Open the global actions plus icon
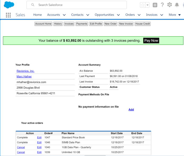This screenshot has width=184, height=156. [x=155, y=5]
